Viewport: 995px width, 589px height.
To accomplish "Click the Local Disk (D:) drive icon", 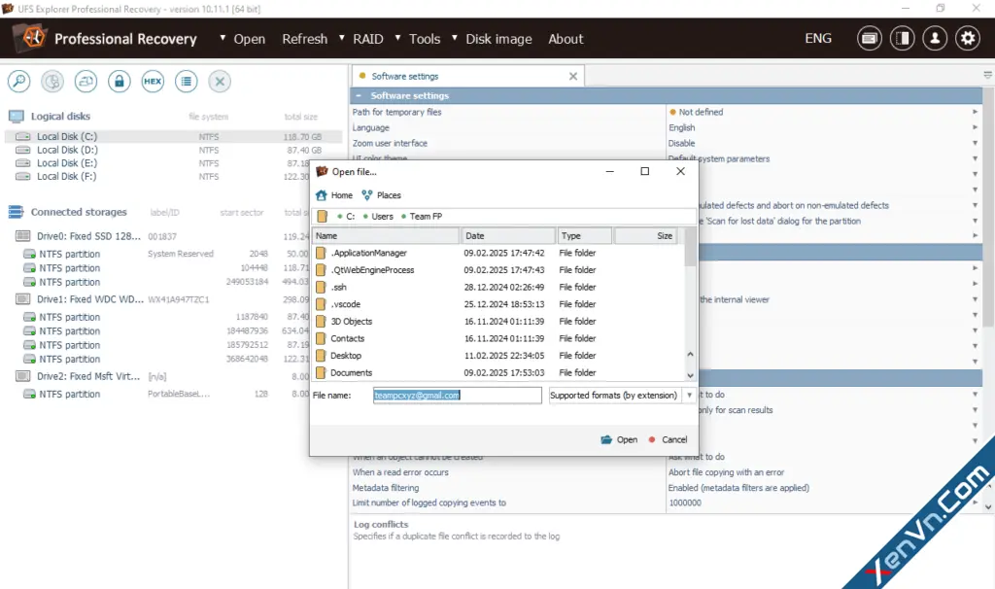I will (23, 150).
